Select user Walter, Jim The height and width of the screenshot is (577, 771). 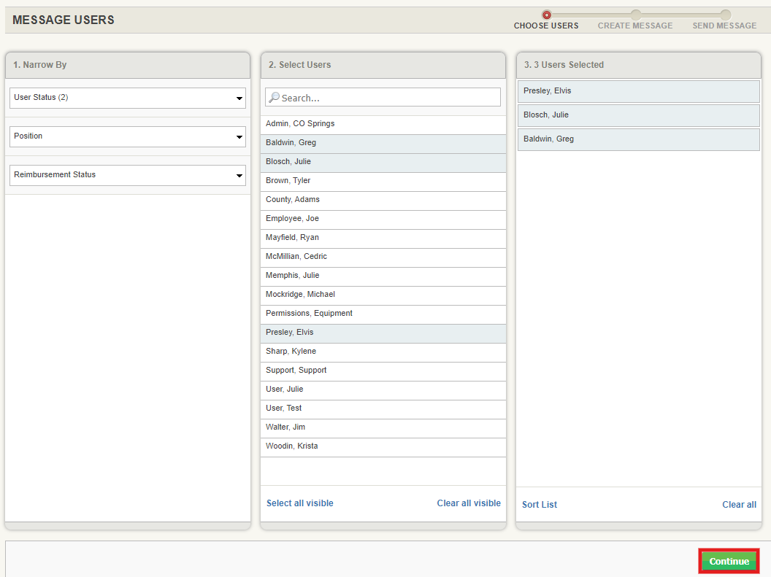[x=383, y=427]
